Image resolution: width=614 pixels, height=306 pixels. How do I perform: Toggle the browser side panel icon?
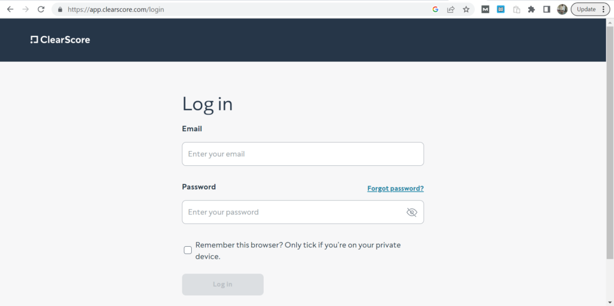546,10
